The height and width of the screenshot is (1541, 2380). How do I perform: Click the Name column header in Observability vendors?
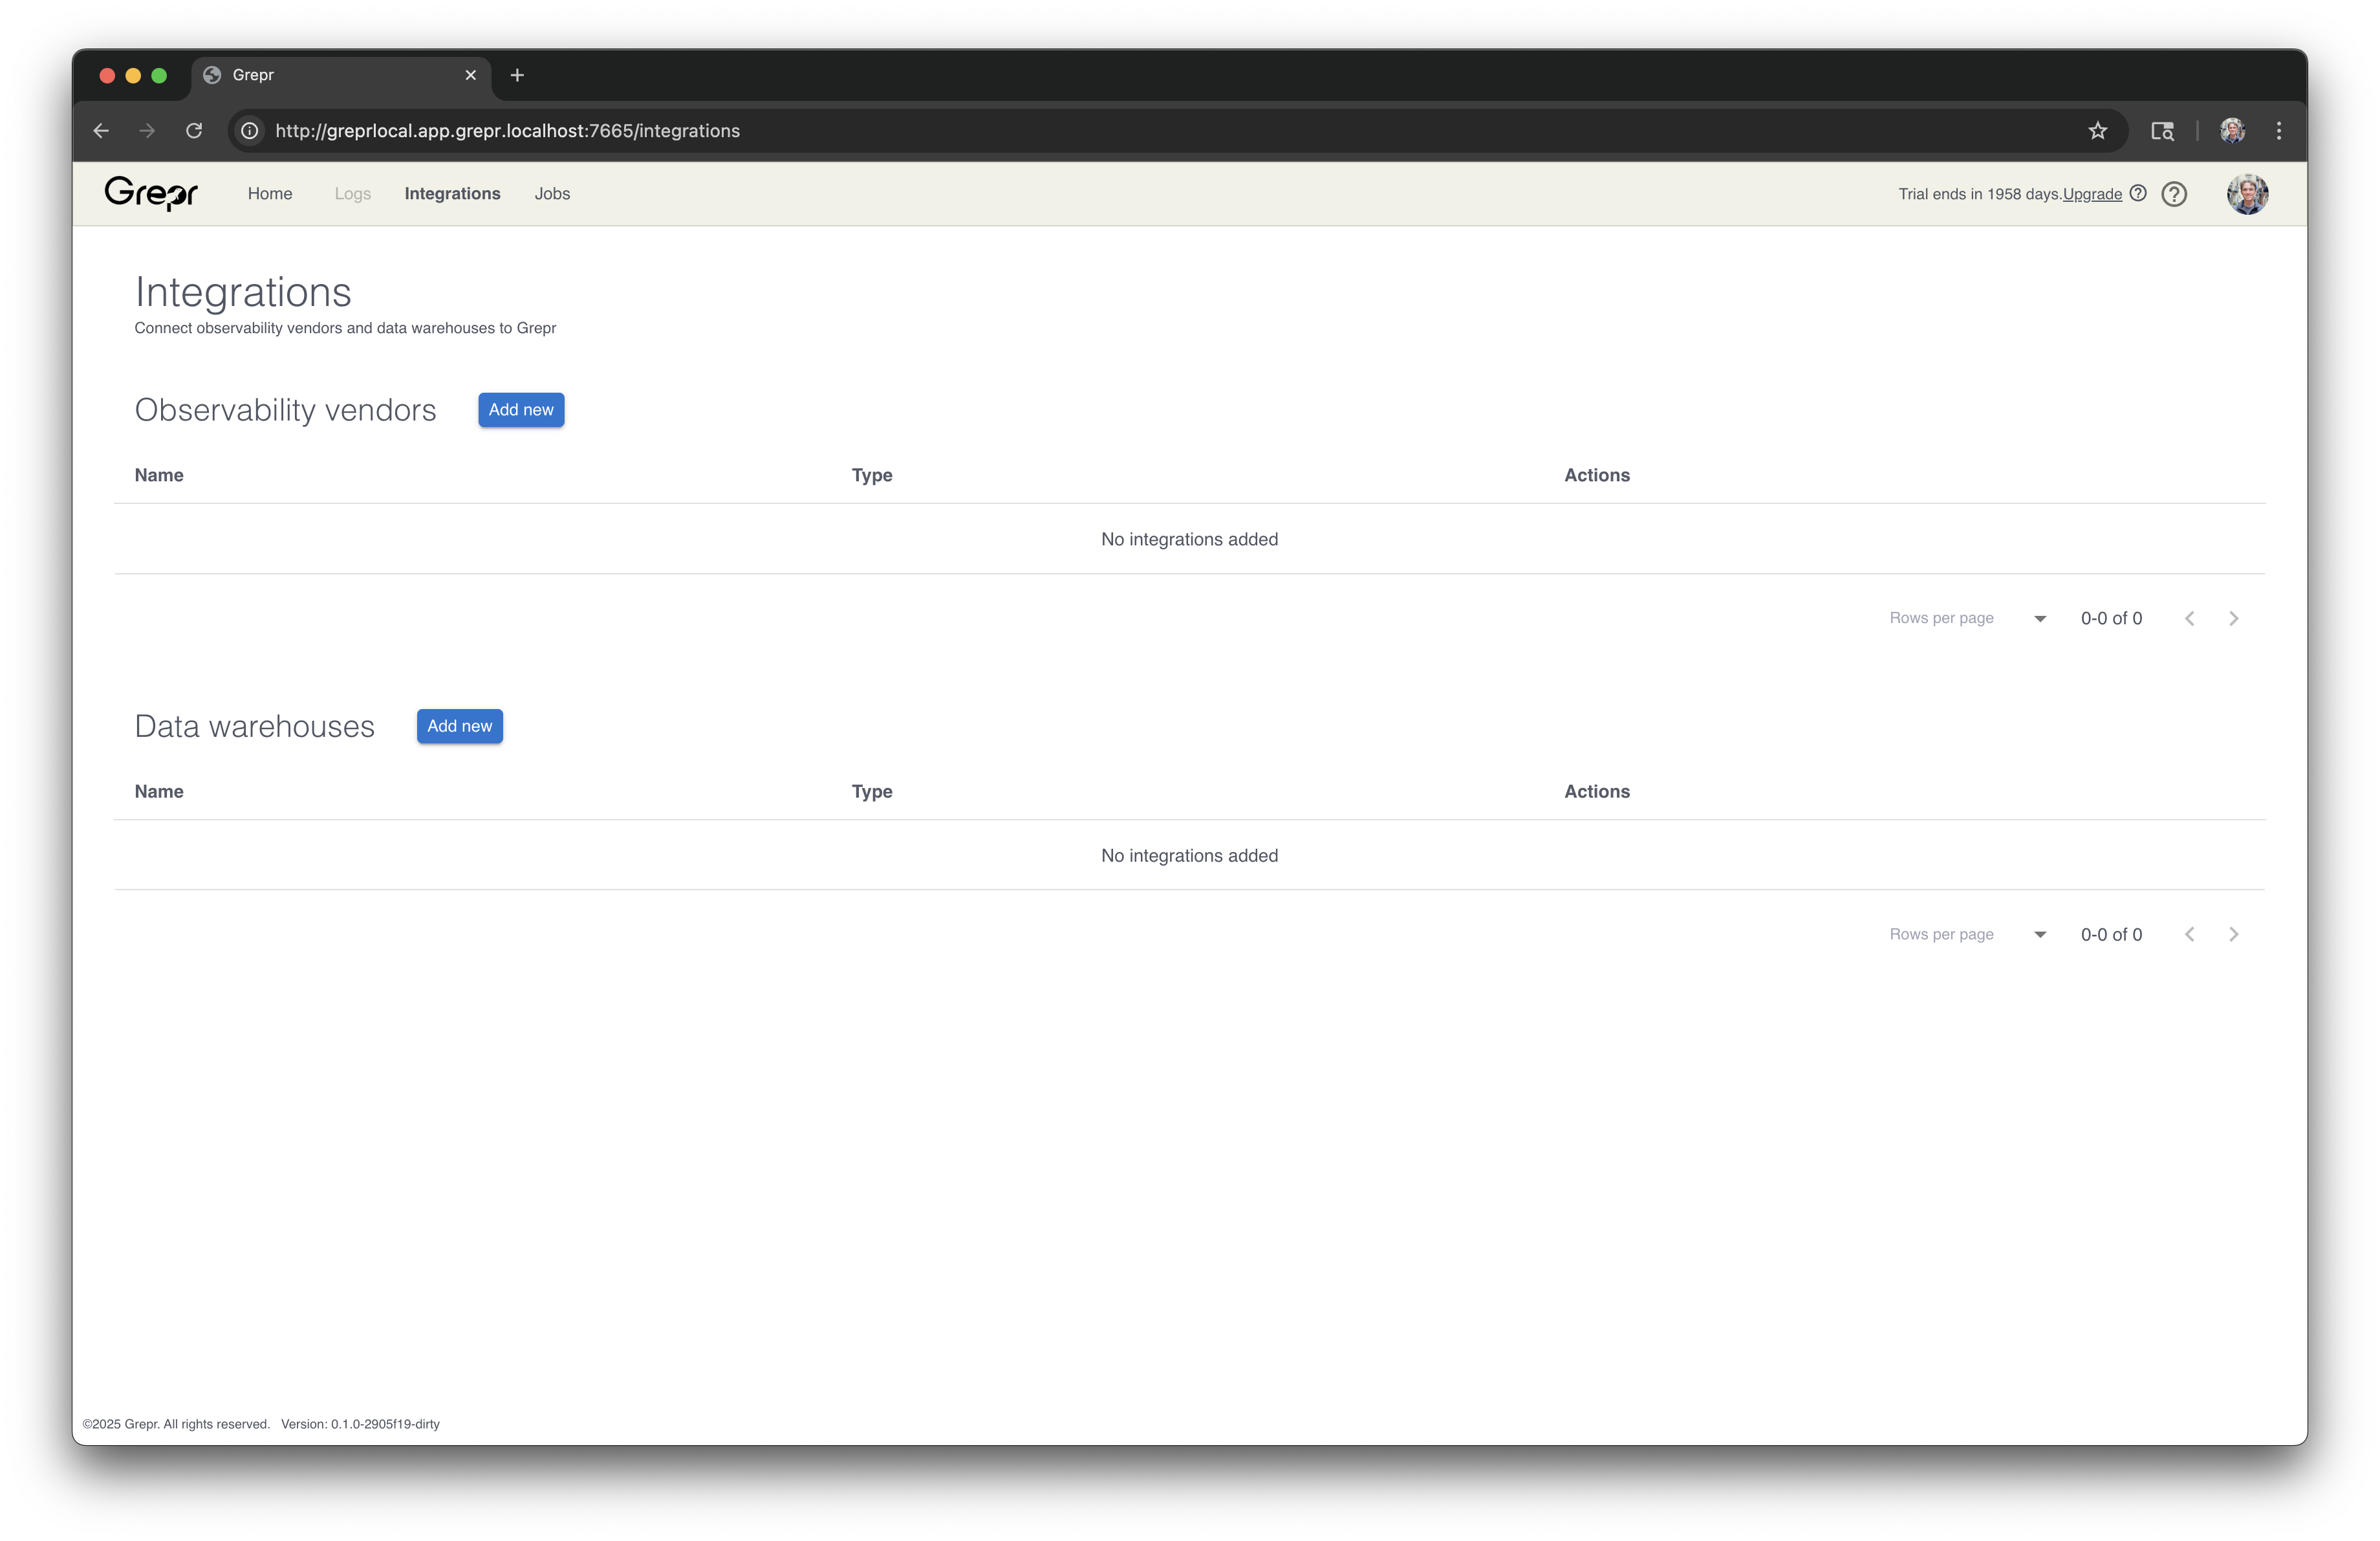(x=159, y=475)
